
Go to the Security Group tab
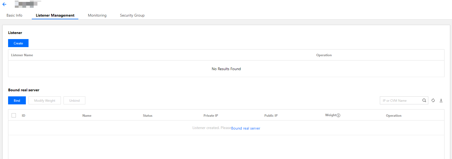(132, 15)
